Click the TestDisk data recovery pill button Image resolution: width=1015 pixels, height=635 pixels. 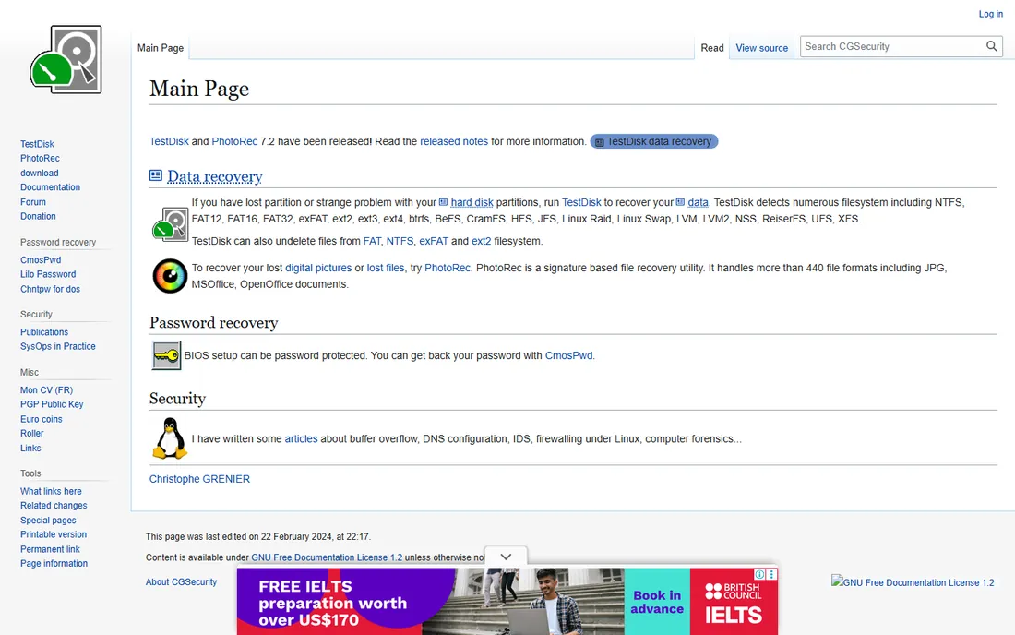[654, 141]
